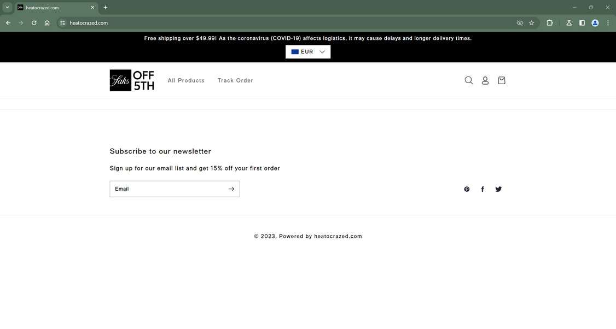Open the Track Order link
616x329 pixels.
236,80
